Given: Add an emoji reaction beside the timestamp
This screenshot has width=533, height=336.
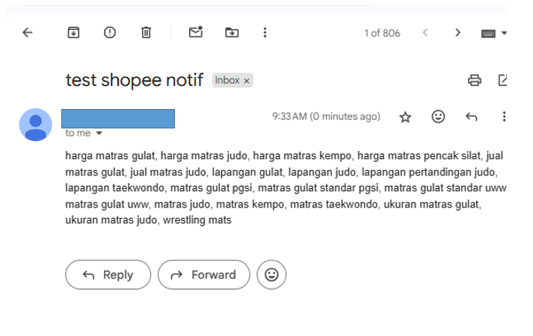Looking at the screenshot, I should [x=438, y=116].
